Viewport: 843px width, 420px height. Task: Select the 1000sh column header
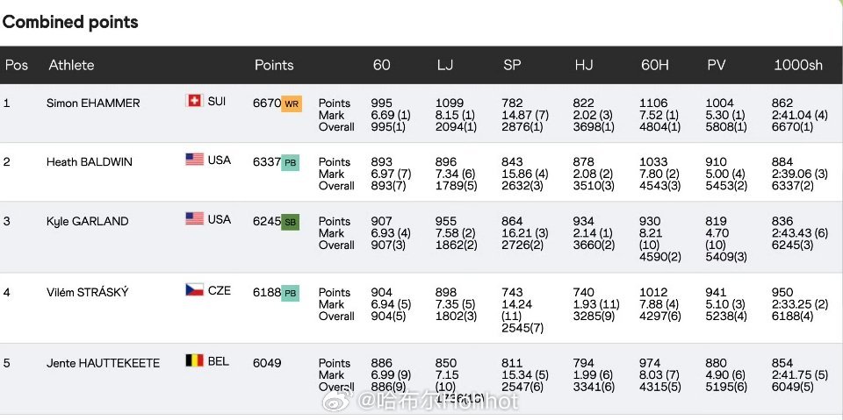point(797,65)
